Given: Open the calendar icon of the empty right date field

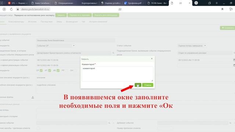Looking at the screenshot, I should pyautogui.click(x=234, y=65).
